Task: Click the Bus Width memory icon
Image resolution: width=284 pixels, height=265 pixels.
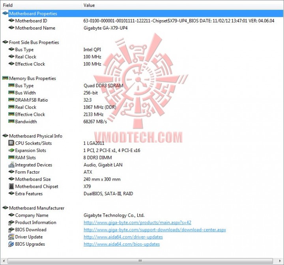Action: coord(11,93)
